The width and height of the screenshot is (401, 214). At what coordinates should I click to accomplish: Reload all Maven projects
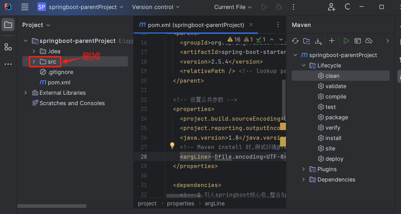pos(295,41)
